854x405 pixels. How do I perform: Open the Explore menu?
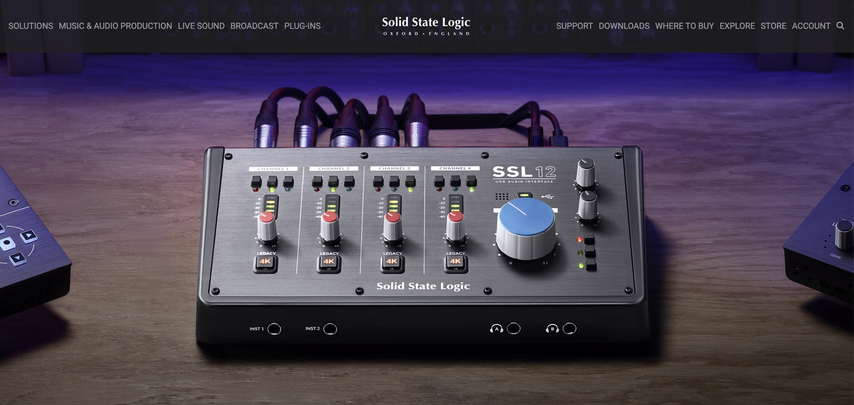[x=737, y=26]
